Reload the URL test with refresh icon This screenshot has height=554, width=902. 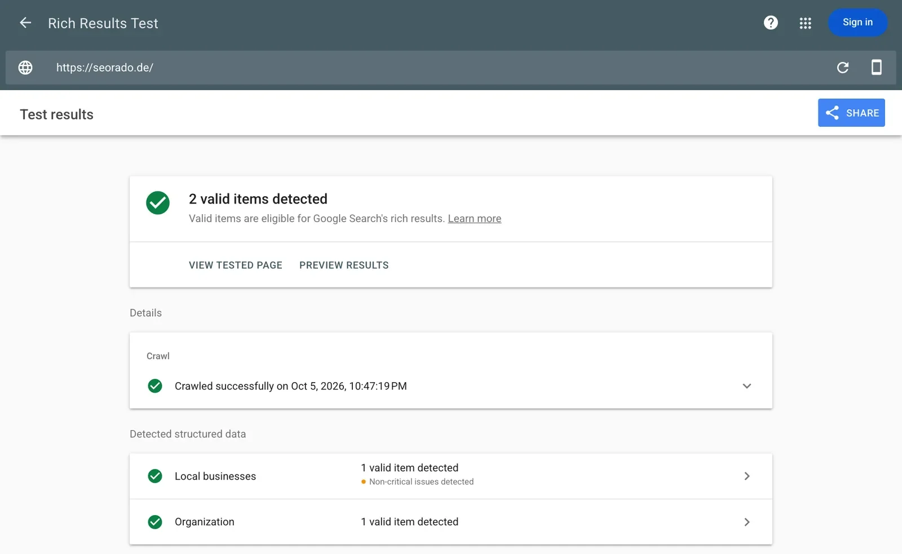843,68
